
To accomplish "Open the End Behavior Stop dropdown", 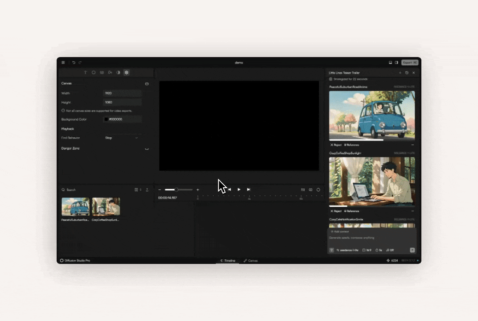I will pyautogui.click(x=122, y=138).
